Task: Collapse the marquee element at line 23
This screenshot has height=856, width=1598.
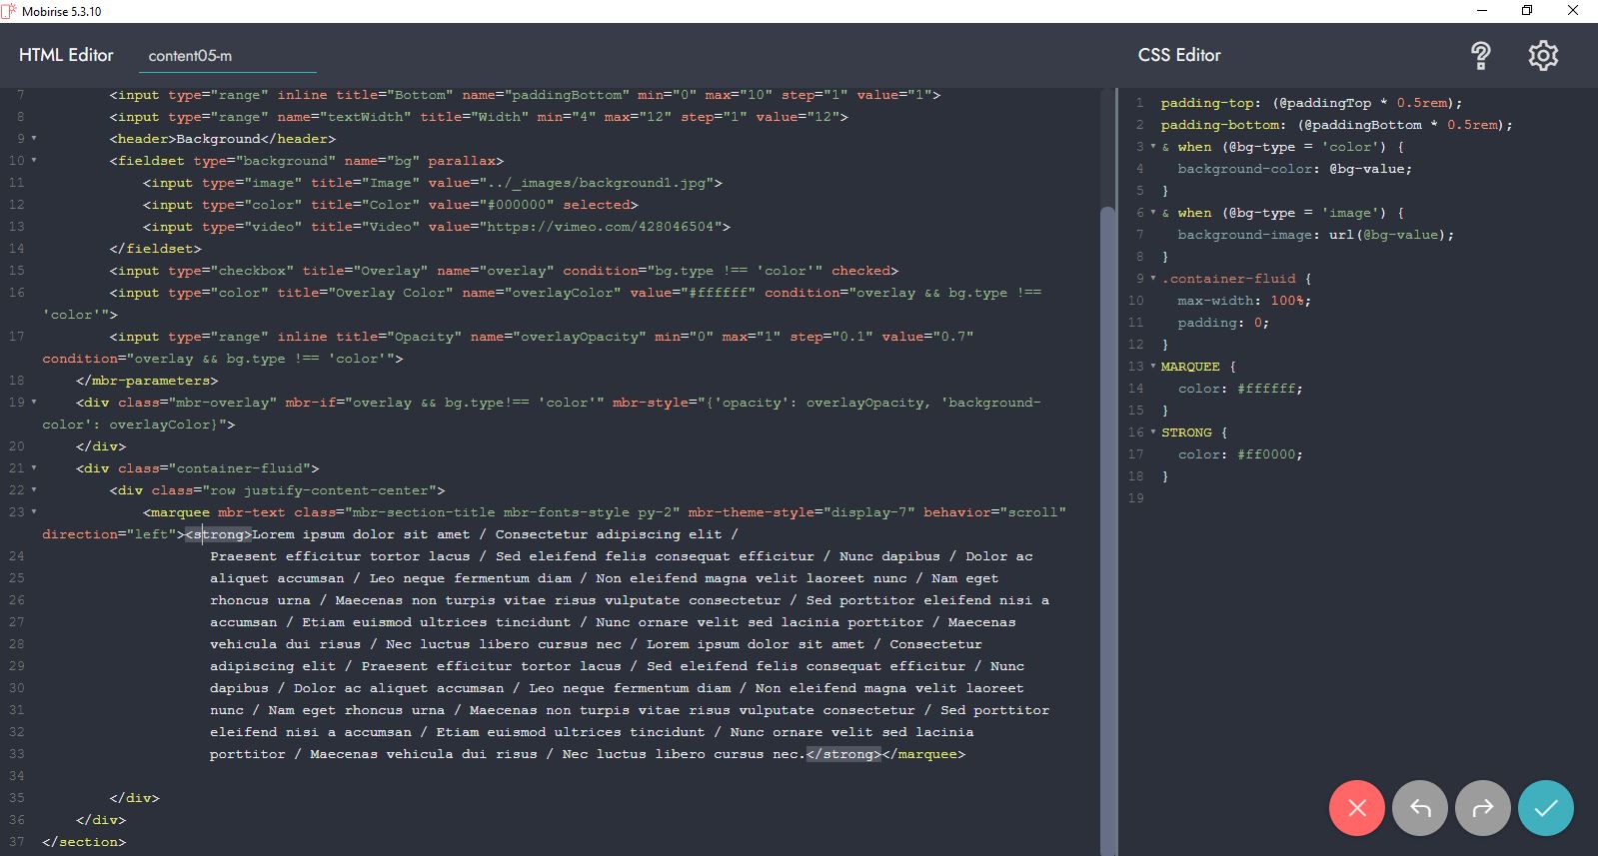Action: (x=34, y=512)
